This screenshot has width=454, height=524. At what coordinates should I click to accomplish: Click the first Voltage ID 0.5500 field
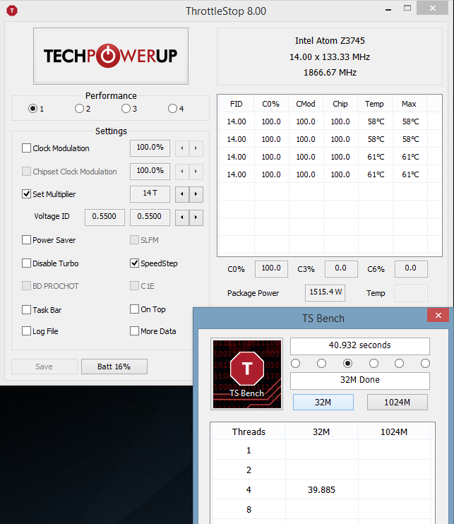104,218
